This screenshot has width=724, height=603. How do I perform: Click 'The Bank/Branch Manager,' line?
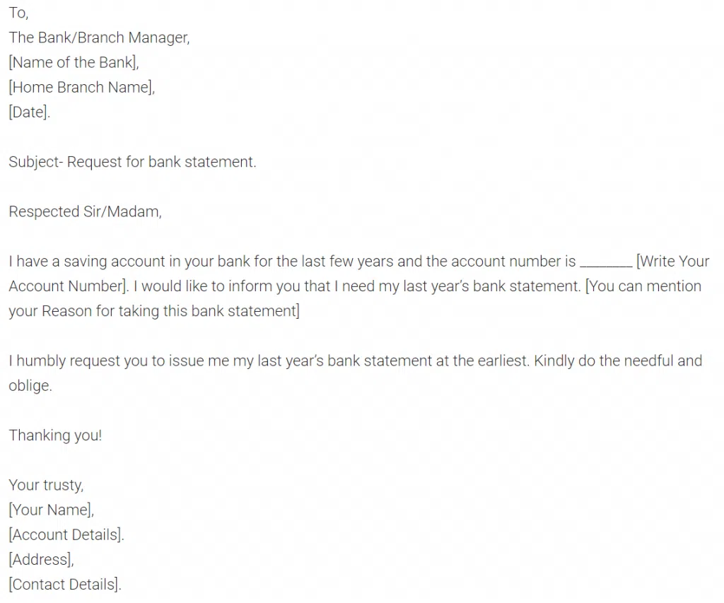point(99,38)
